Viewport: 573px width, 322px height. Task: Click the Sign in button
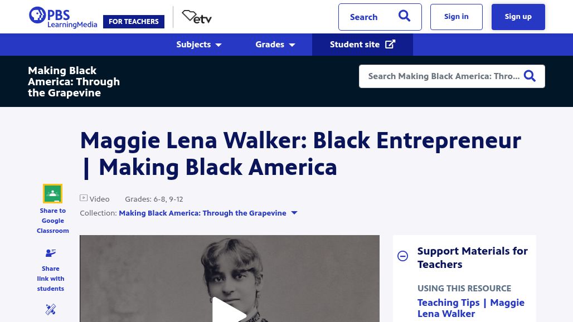[456, 17]
